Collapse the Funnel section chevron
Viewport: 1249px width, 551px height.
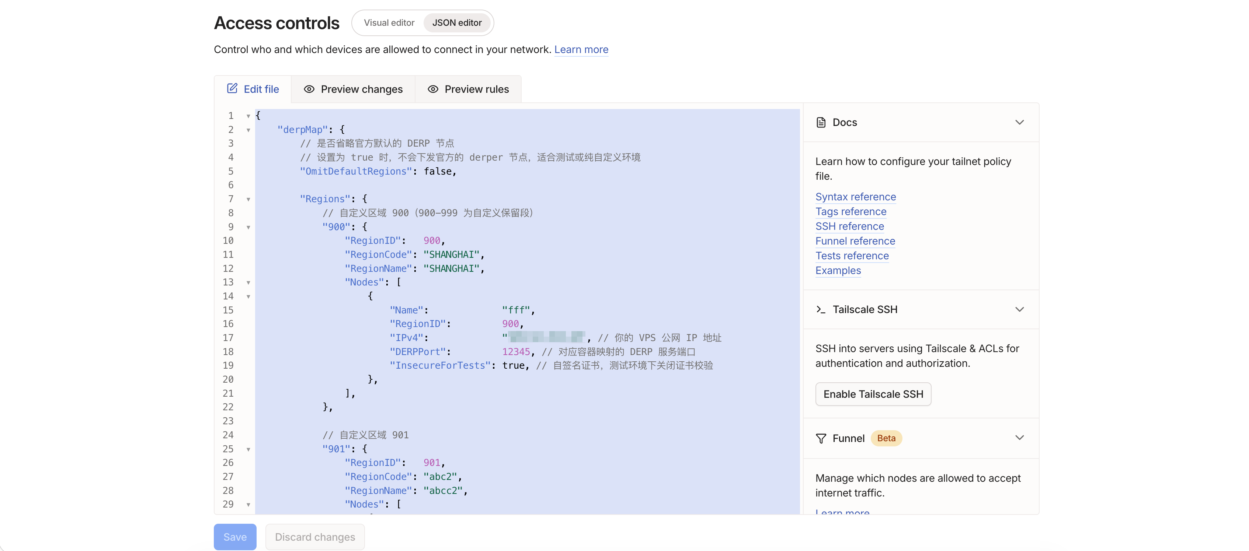[1019, 438]
